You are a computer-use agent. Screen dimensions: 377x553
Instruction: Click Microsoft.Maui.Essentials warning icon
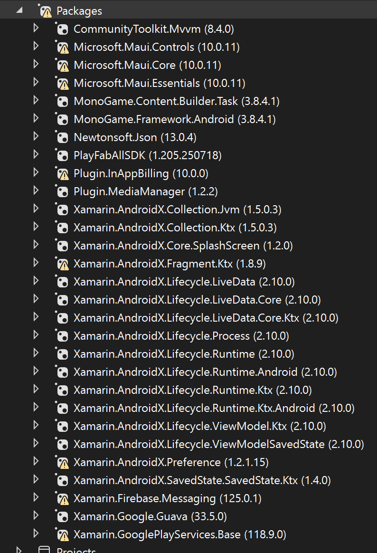(62, 83)
